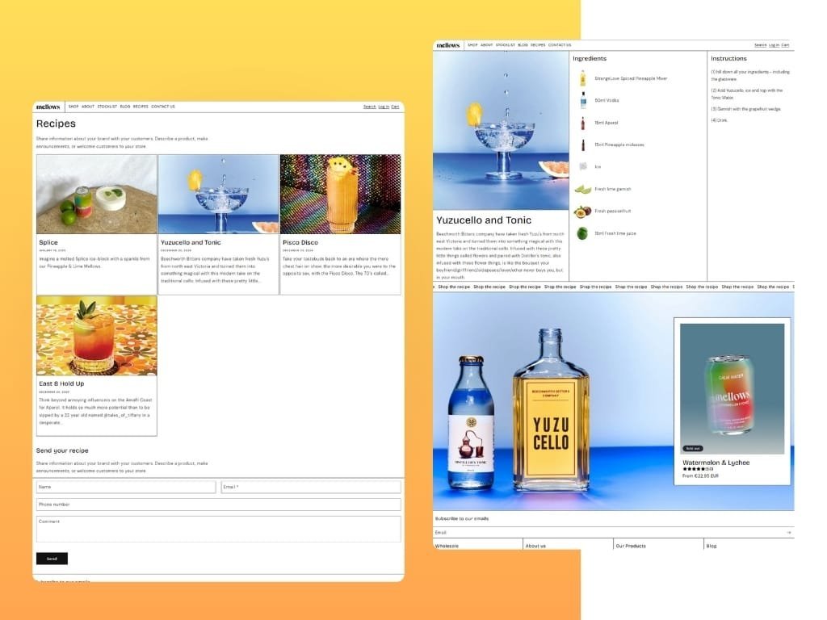Open BLOG in Recipes list page navigation
827x620 pixels.
pyautogui.click(x=125, y=107)
